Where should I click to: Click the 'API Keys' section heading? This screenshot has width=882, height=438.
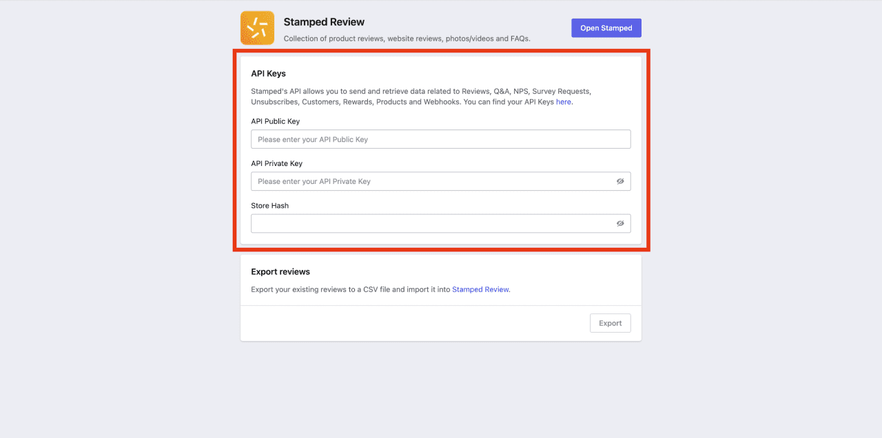(269, 74)
